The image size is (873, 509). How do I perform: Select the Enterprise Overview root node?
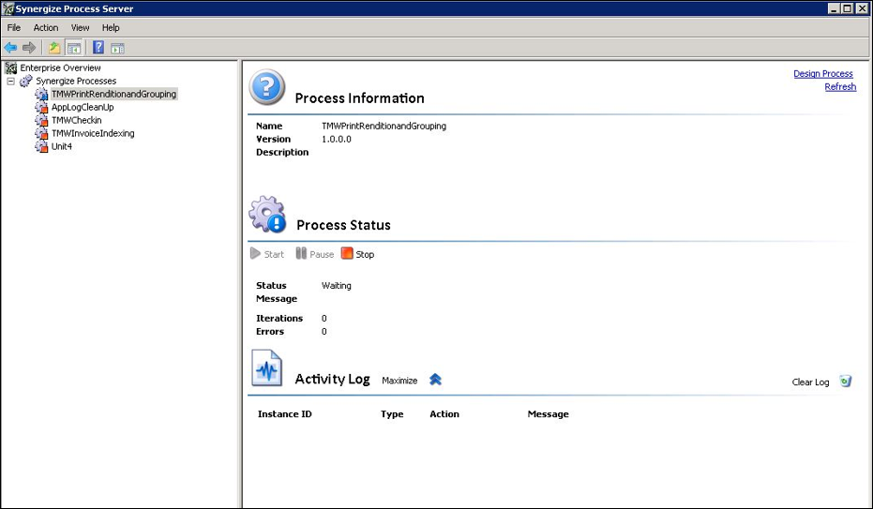(61, 67)
